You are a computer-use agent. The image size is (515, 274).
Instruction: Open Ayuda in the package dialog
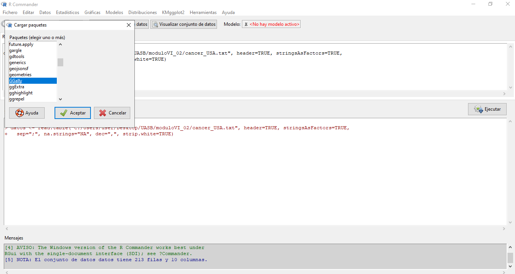click(27, 113)
